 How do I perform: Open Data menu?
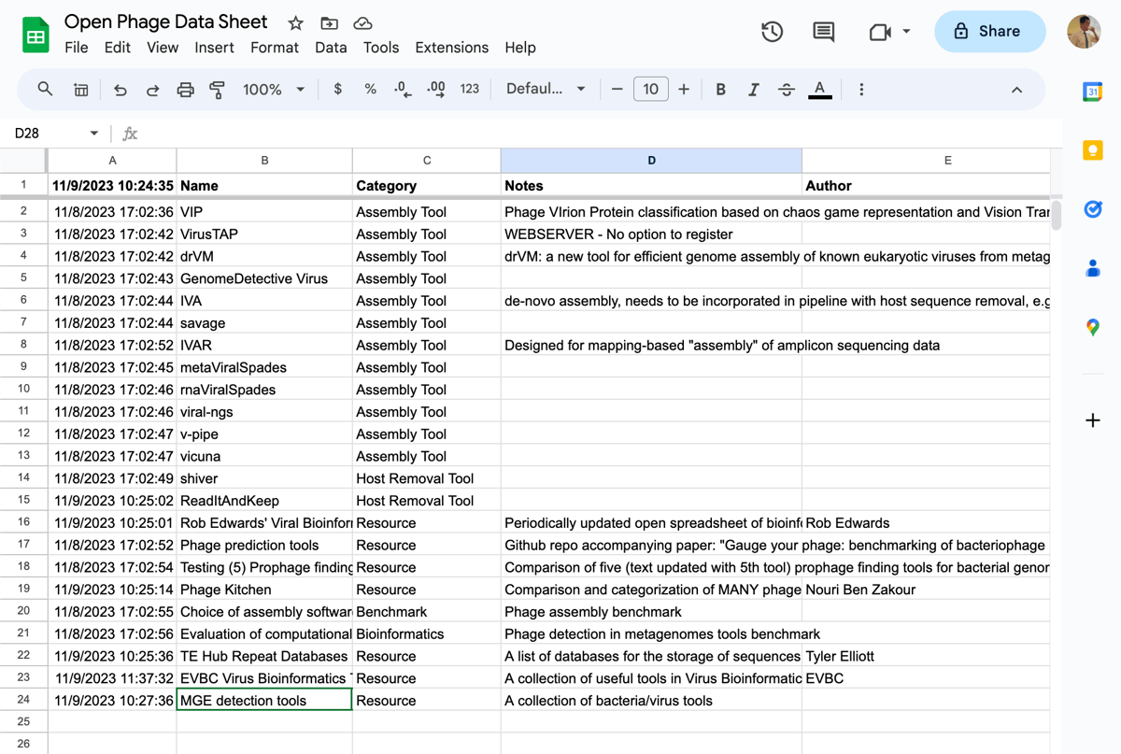[x=331, y=48]
